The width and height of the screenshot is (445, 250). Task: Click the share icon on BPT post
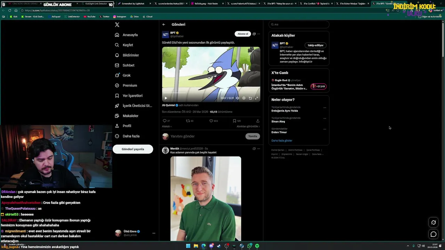(x=258, y=121)
